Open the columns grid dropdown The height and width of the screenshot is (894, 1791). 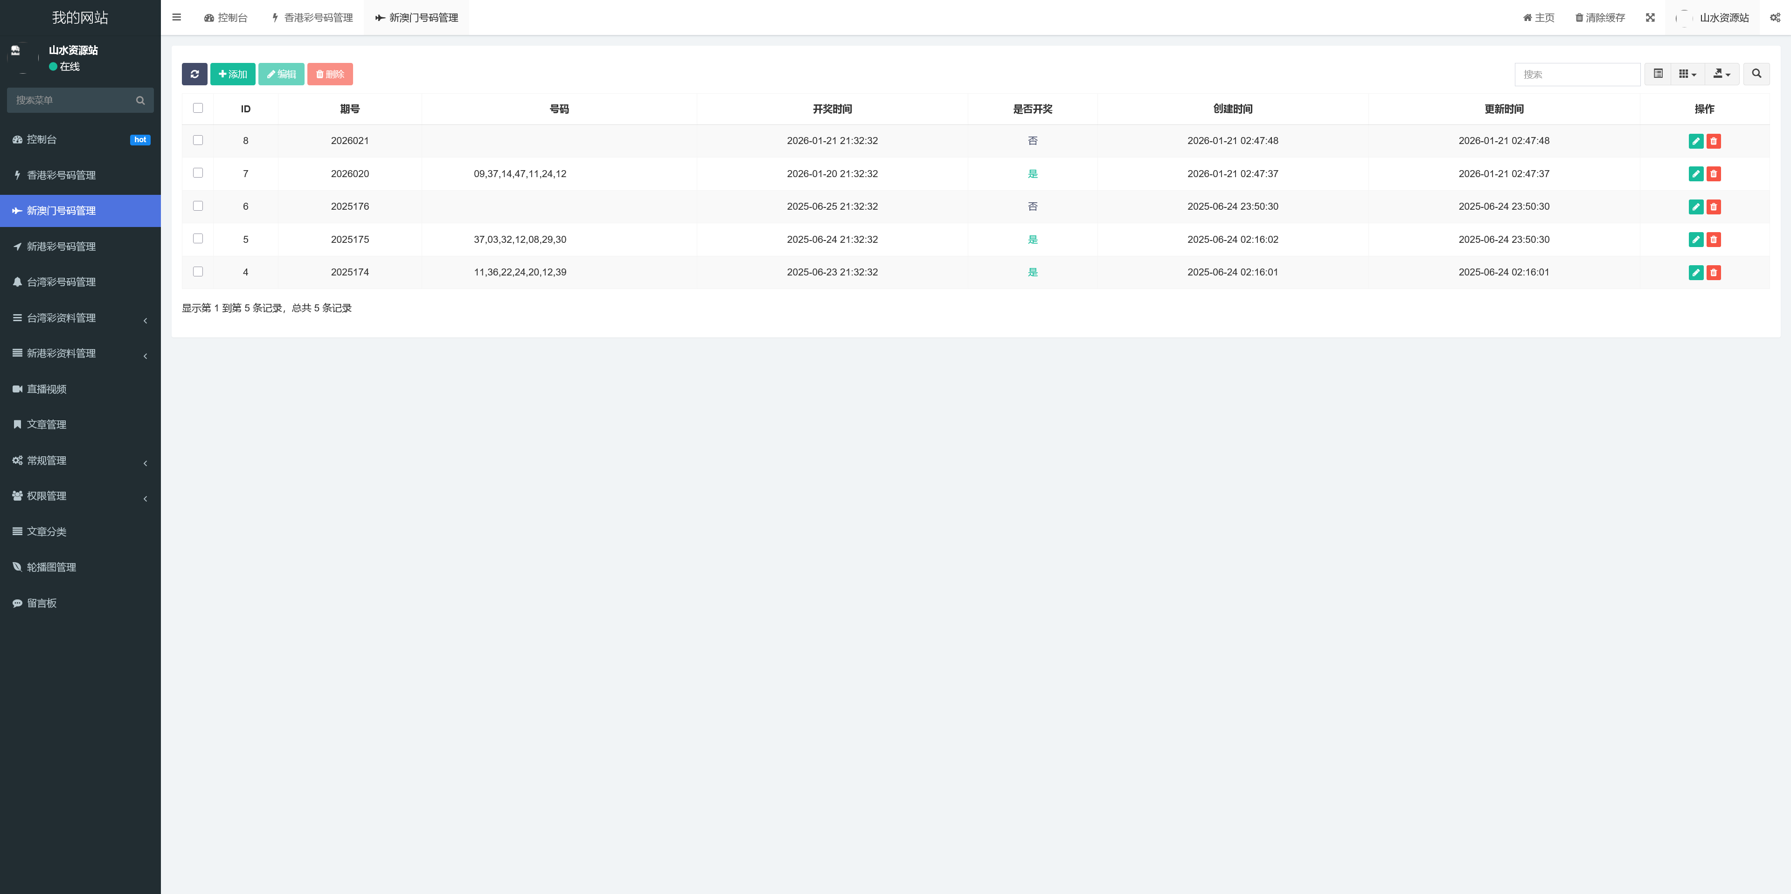tap(1687, 74)
